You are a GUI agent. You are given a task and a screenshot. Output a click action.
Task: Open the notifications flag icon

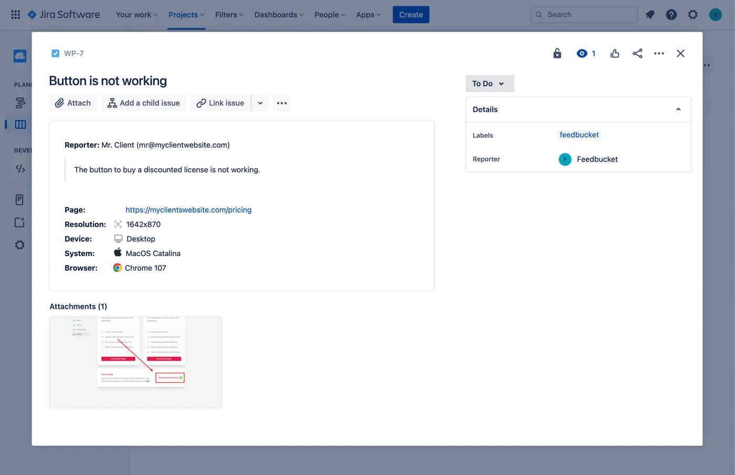(x=650, y=14)
